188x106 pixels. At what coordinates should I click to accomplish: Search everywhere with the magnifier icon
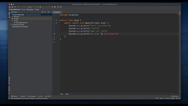click(61, 7)
